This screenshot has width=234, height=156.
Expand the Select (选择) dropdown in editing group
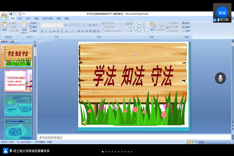pyautogui.click(x=188, y=31)
